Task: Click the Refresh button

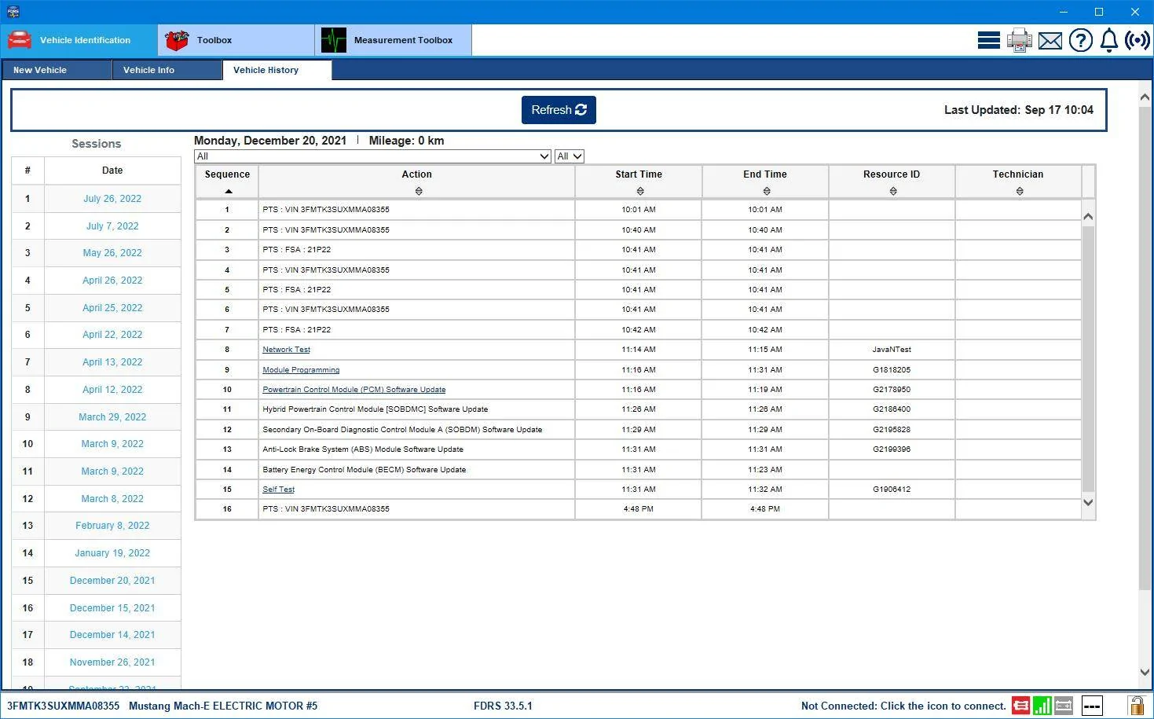Action: point(559,110)
